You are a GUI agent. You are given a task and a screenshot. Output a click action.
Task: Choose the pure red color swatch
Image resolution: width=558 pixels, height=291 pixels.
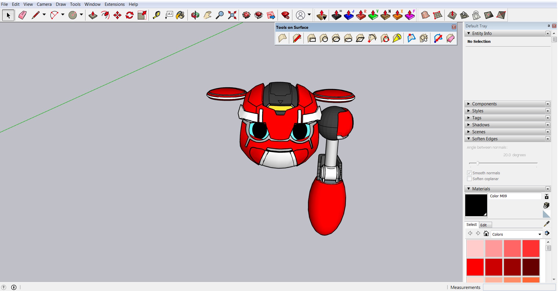[x=475, y=267]
